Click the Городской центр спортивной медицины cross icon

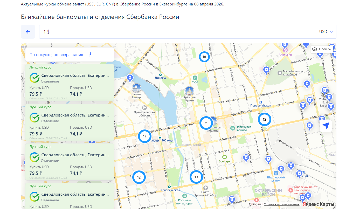pyautogui.click(x=291, y=190)
